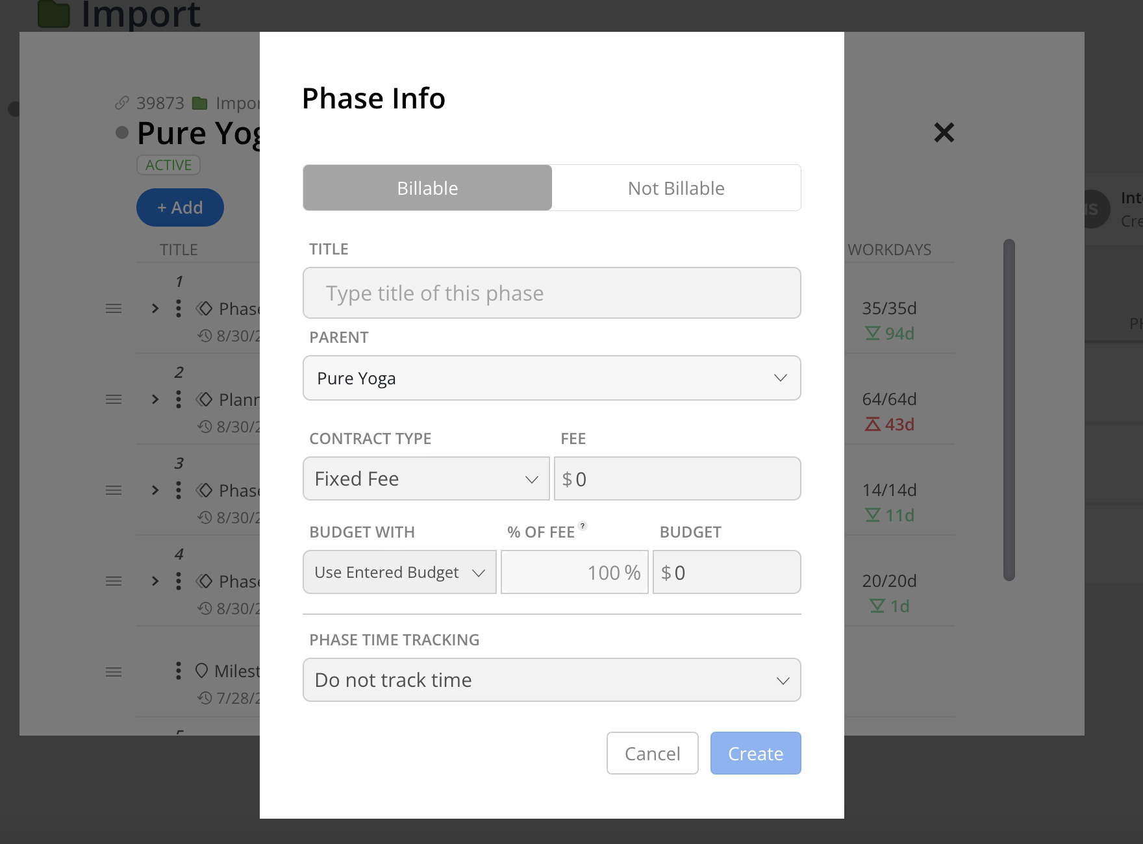This screenshot has height=844, width=1143.
Task: Open the three-dot menu for row 2
Action: (179, 399)
